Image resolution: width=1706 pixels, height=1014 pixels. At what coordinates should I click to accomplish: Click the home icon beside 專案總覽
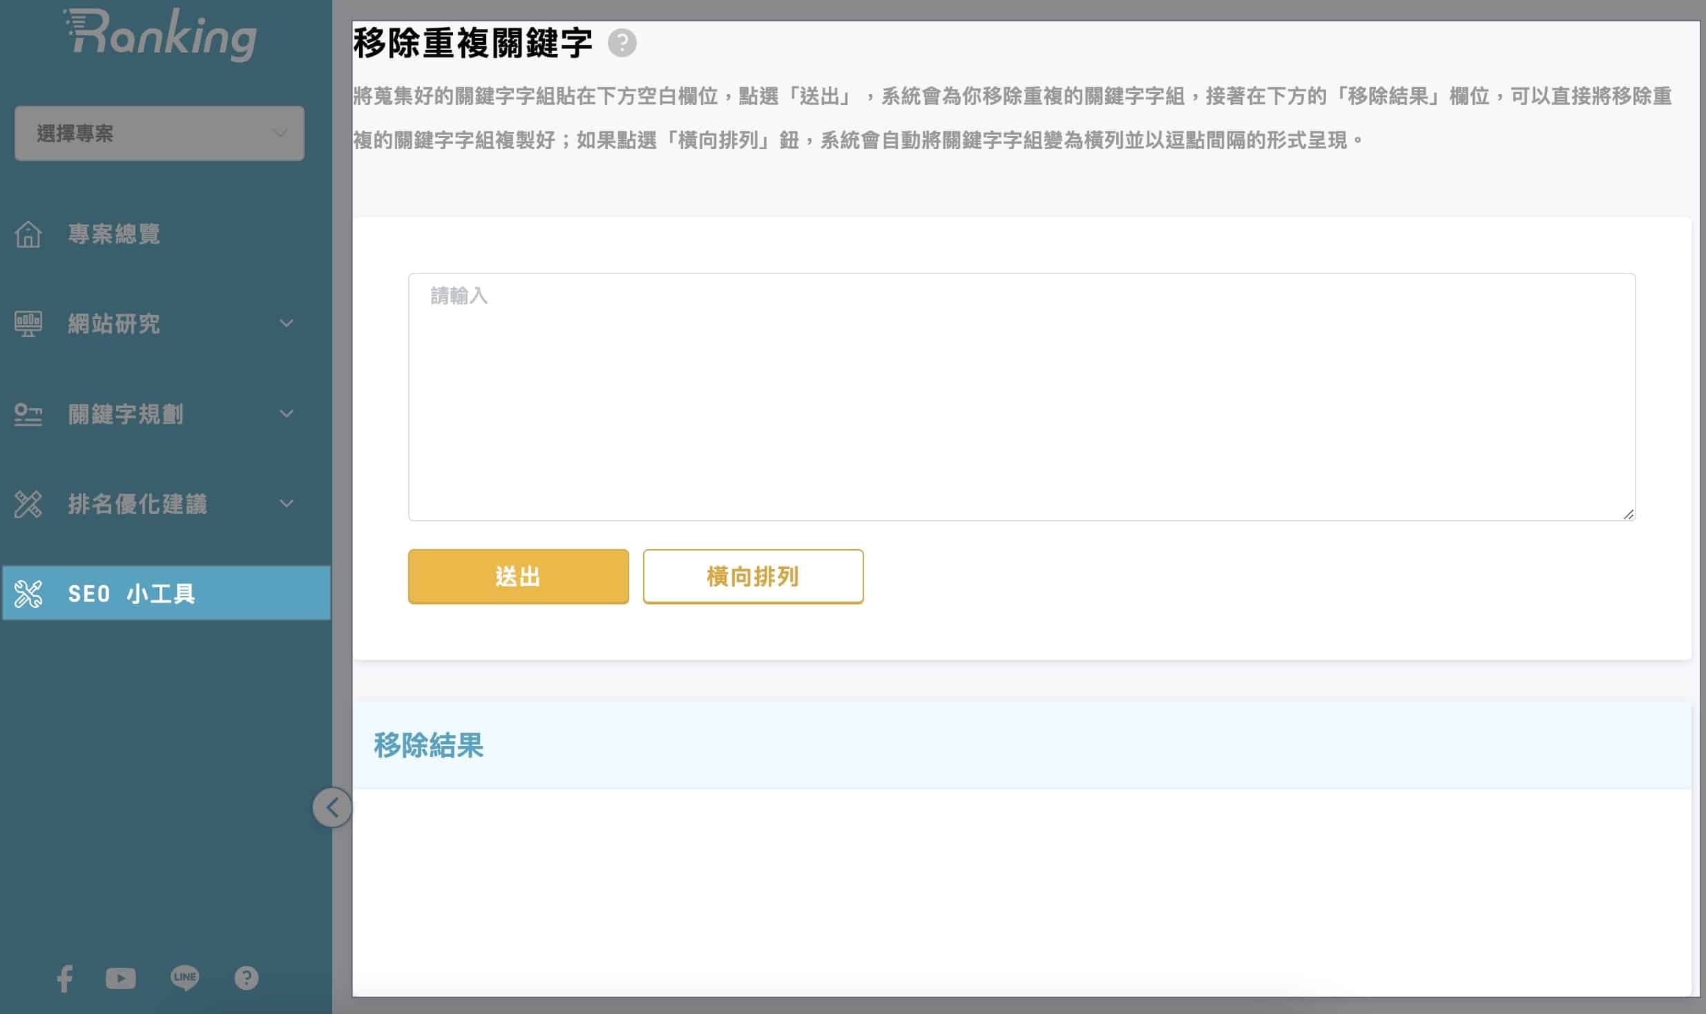pyautogui.click(x=28, y=234)
